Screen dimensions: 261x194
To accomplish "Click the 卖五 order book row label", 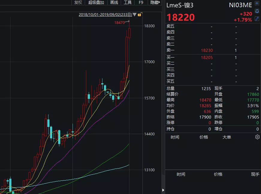I will pos(171,26).
